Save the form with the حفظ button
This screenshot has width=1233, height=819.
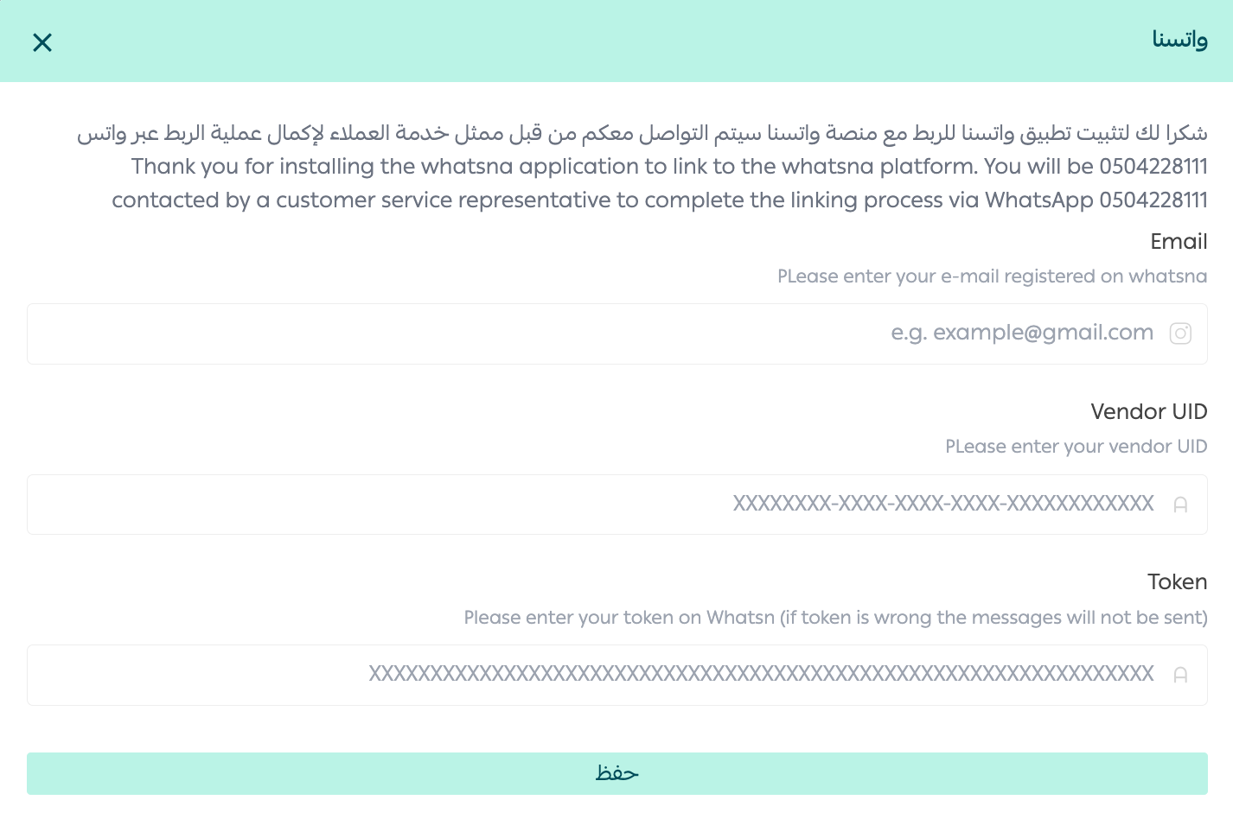tap(617, 773)
